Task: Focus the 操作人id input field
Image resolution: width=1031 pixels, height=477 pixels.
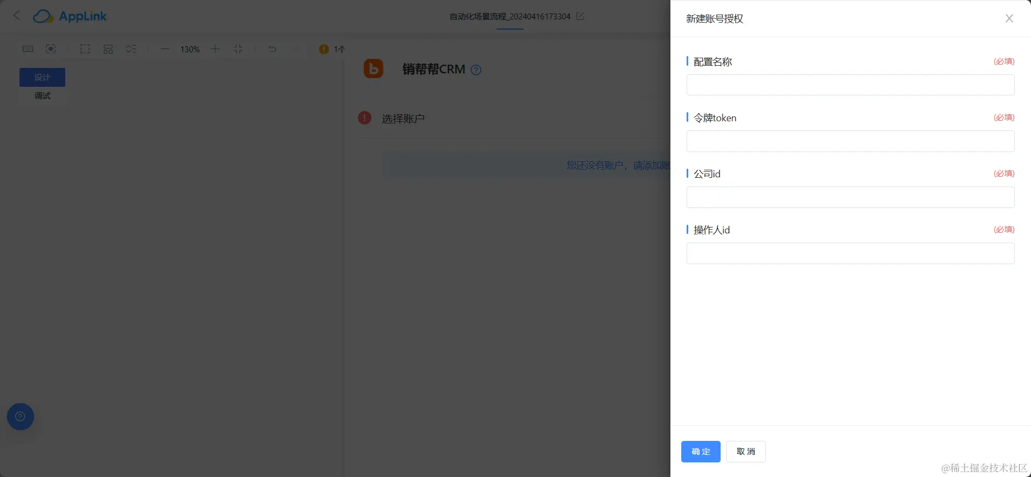Action: [850, 253]
